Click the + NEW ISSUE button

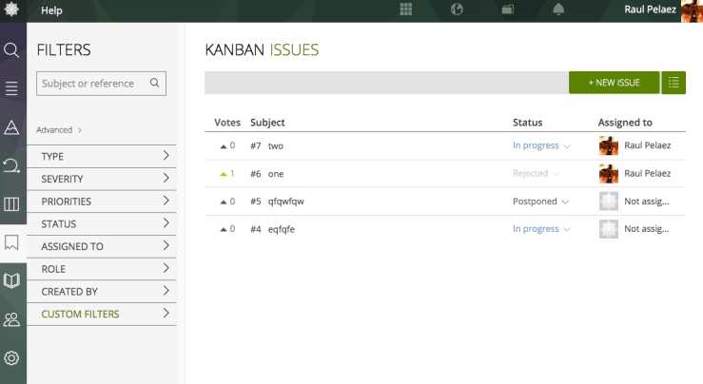click(614, 83)
